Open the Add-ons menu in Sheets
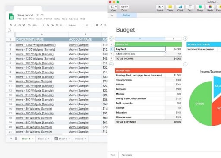Image resolution: width=221 pixels, height=158 pixels. coord(73,19)
